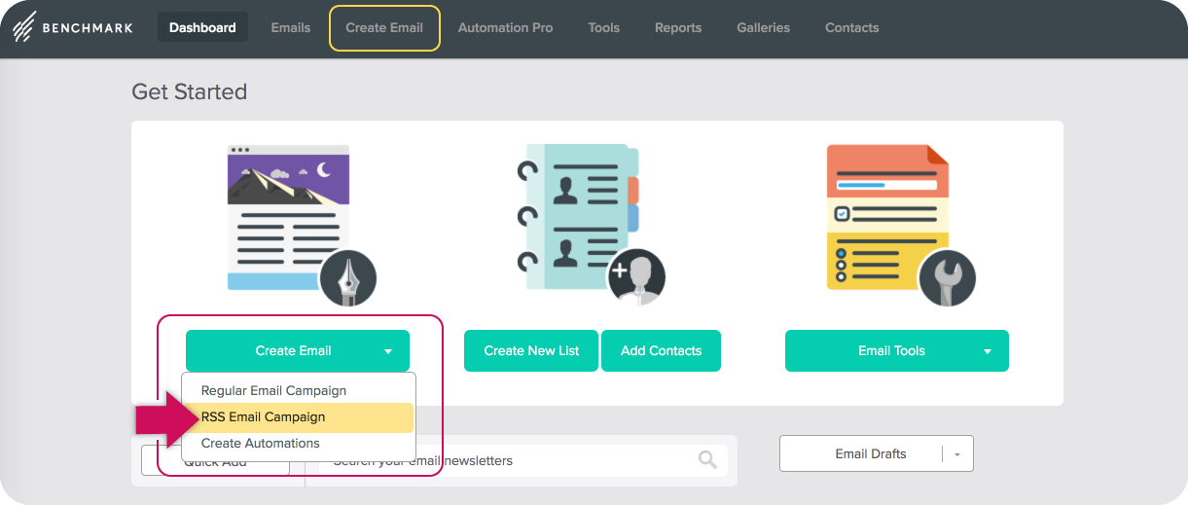Expand the Email Tools dropdown arrow
Image resolution: width=1188 pixels, height=505 pixels.
click(x=988, y=351)
